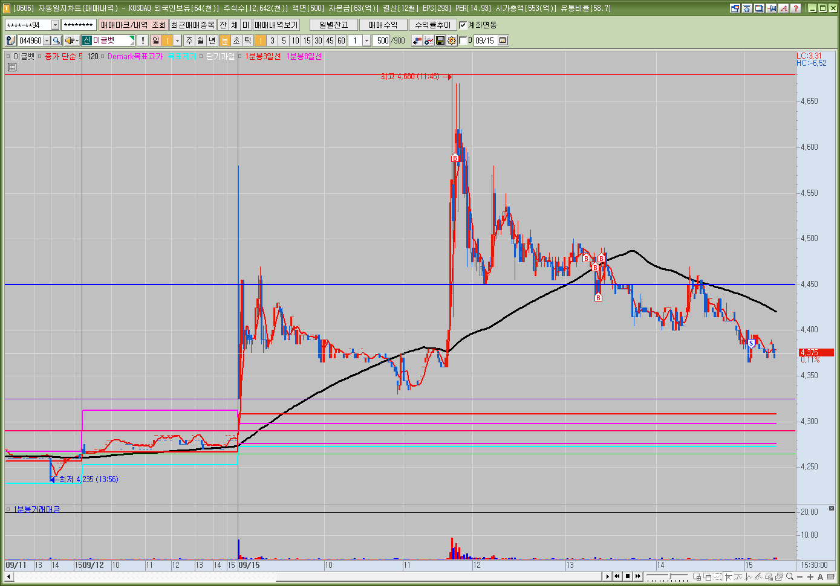Viewport: 840px width, 586px height.
Task: Switch to the 년 (yearly) chart tab
Action: pyautogui.click(x=212, y=40)
